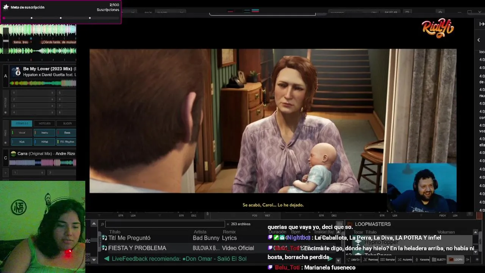Click album art thumbnail on deck A
The height and width of the screenshot is (273, 485).
pos(16,72)
